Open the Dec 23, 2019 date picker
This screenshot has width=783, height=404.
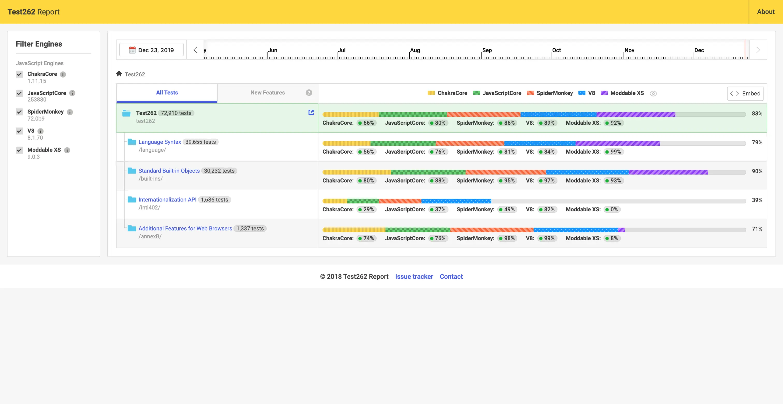(x=151, y=50)
